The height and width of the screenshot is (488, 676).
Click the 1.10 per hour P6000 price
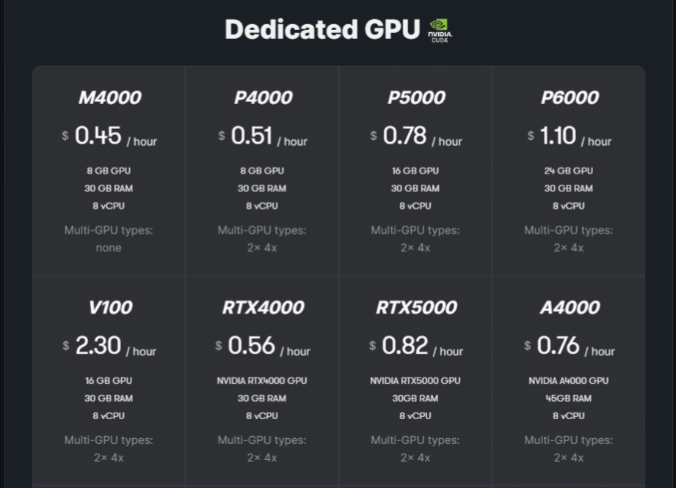558,136
